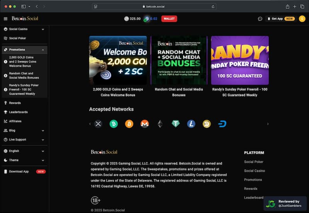
Task: Click the red WALLET button
Action: pyautogui.click(x=169, y=19)
